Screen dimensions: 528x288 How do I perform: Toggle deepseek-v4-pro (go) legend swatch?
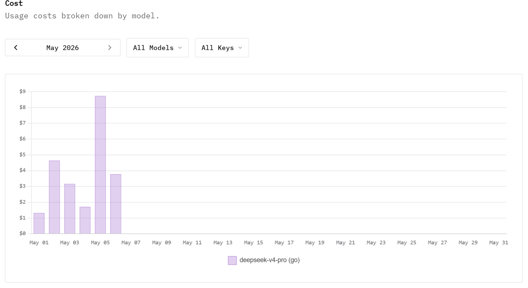pos(232,260)
